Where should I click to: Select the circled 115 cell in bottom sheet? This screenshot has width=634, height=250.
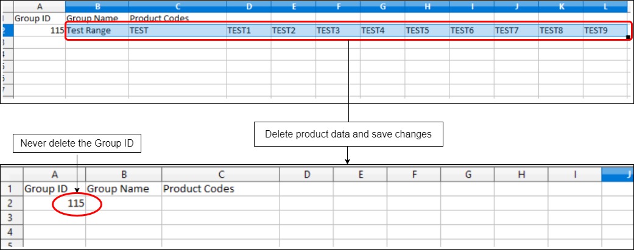(x=76, y=204)
